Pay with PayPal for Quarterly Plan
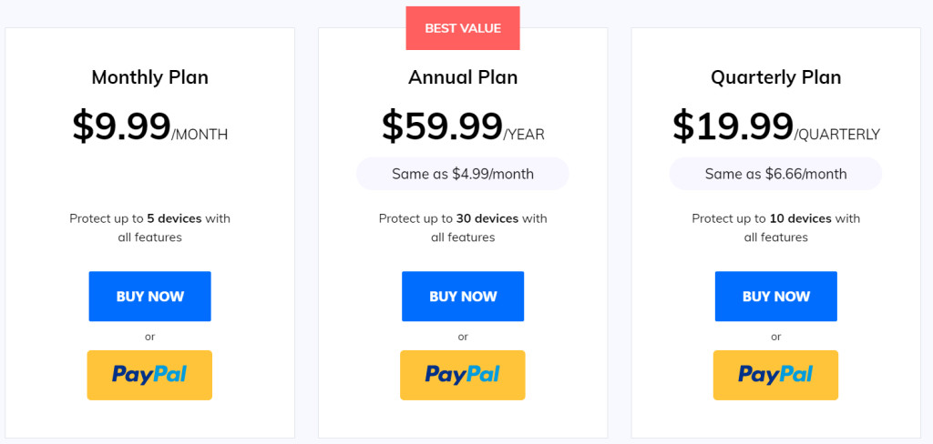 pyautogui.click(x=776, y=375)
